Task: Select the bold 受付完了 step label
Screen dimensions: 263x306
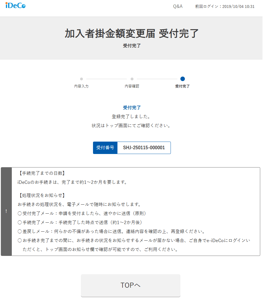Action: tap(183, 86)
